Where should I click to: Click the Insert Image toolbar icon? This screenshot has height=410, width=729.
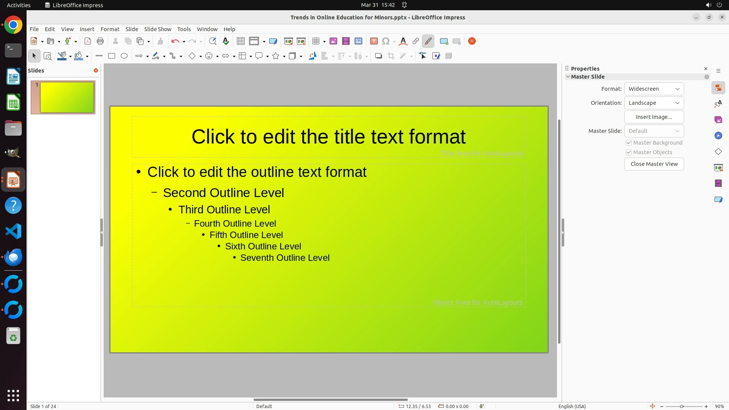pos(333,41)
